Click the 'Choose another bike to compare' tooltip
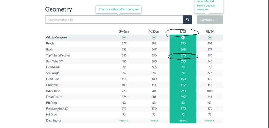The width and height of the screenshot is (269, 128). (x=118, y=9)
